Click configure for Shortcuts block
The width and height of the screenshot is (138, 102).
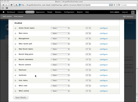tap(104, 70)
